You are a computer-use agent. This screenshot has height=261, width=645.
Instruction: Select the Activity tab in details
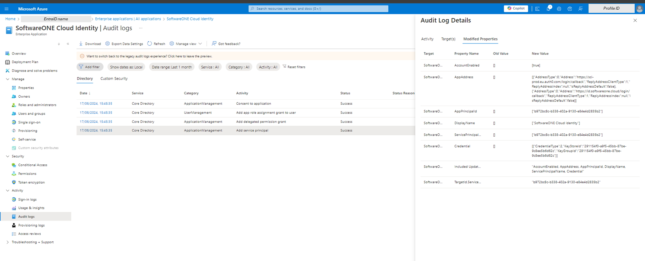click(427, 39)
